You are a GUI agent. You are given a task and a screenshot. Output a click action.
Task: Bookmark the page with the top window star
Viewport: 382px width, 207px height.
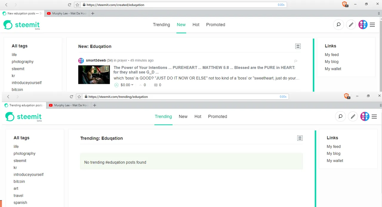tap(77, 5)
